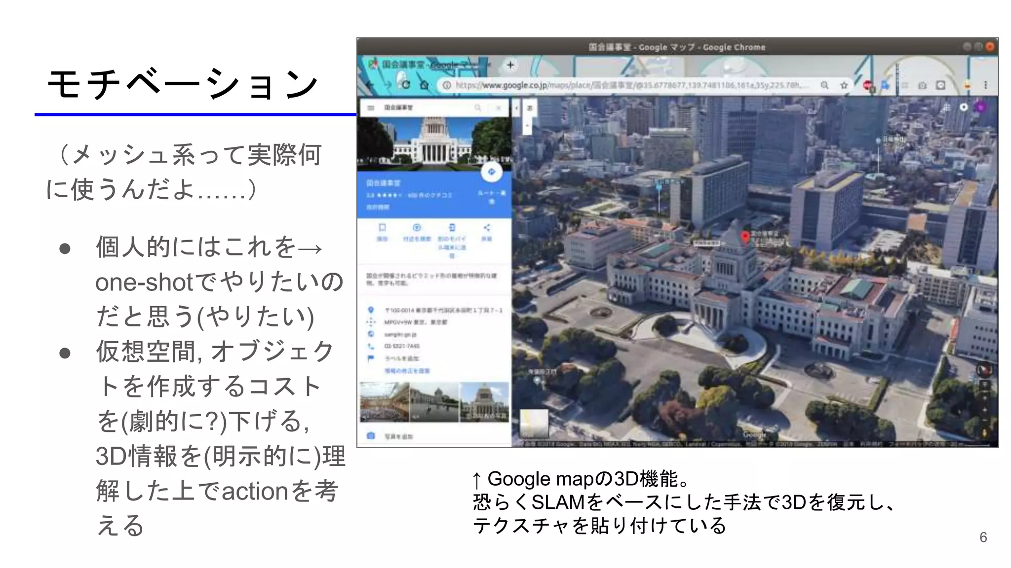The width and height of the screenshot is (1011, 568).
Task: Click the suggest an edit link
Action: pos(407,371)
